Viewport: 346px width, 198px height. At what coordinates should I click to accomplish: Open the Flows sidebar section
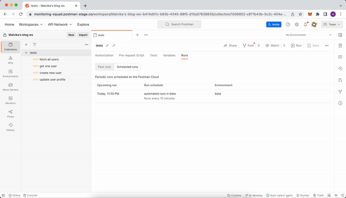(x=10, y=113)
